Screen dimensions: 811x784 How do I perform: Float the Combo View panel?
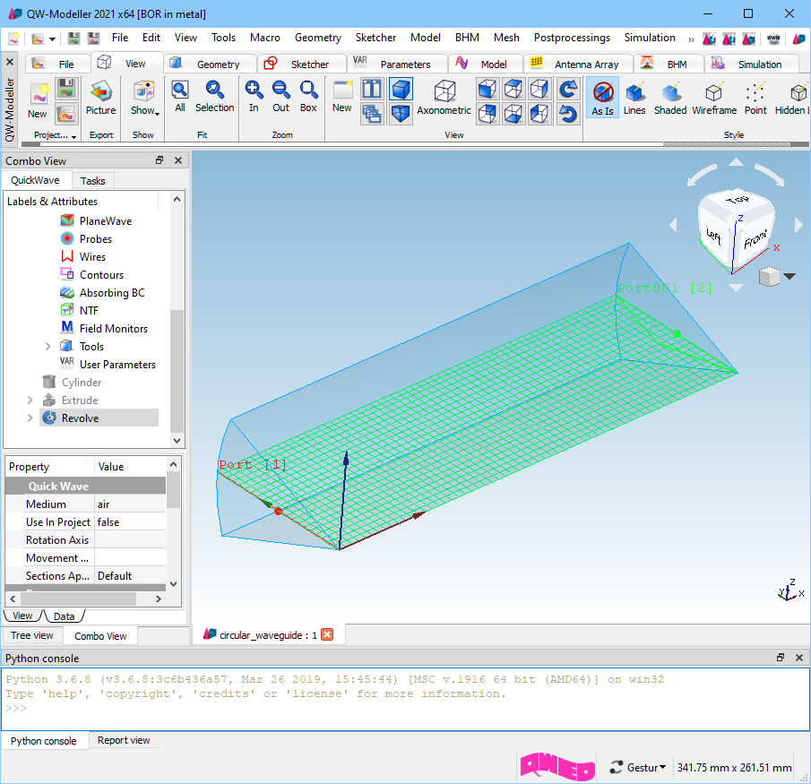pyautogui.click(x=160, y=160)
